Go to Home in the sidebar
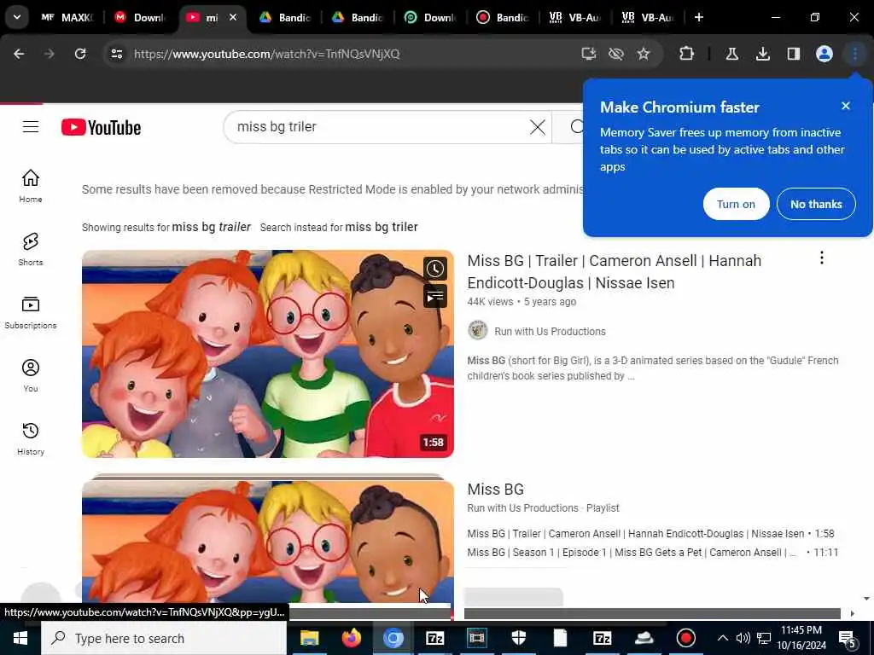874x655 pixels. (x=31, y=186)
